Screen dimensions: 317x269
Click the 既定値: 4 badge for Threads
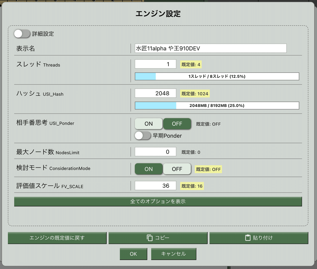191,64
